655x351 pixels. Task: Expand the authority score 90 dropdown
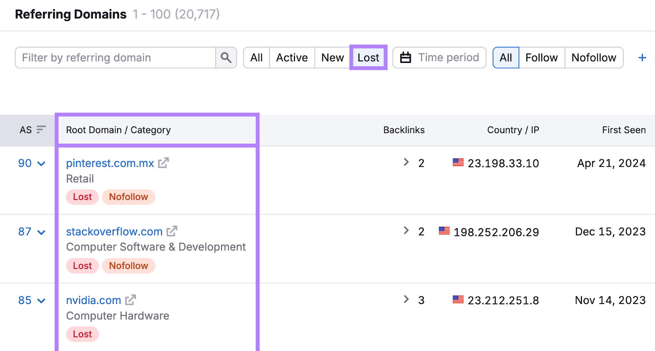[x=41, y=163]
